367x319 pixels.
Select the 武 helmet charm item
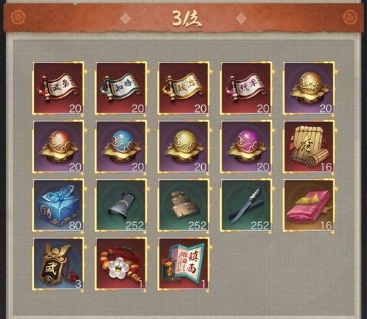click(58, 263)
